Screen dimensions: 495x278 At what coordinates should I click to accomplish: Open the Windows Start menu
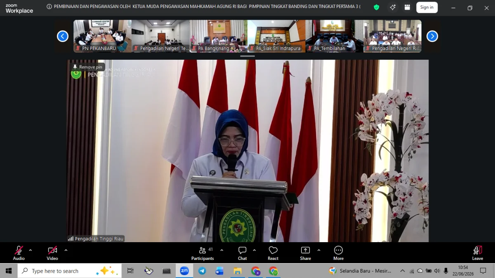pyautogui.click(x=8, y=271)
